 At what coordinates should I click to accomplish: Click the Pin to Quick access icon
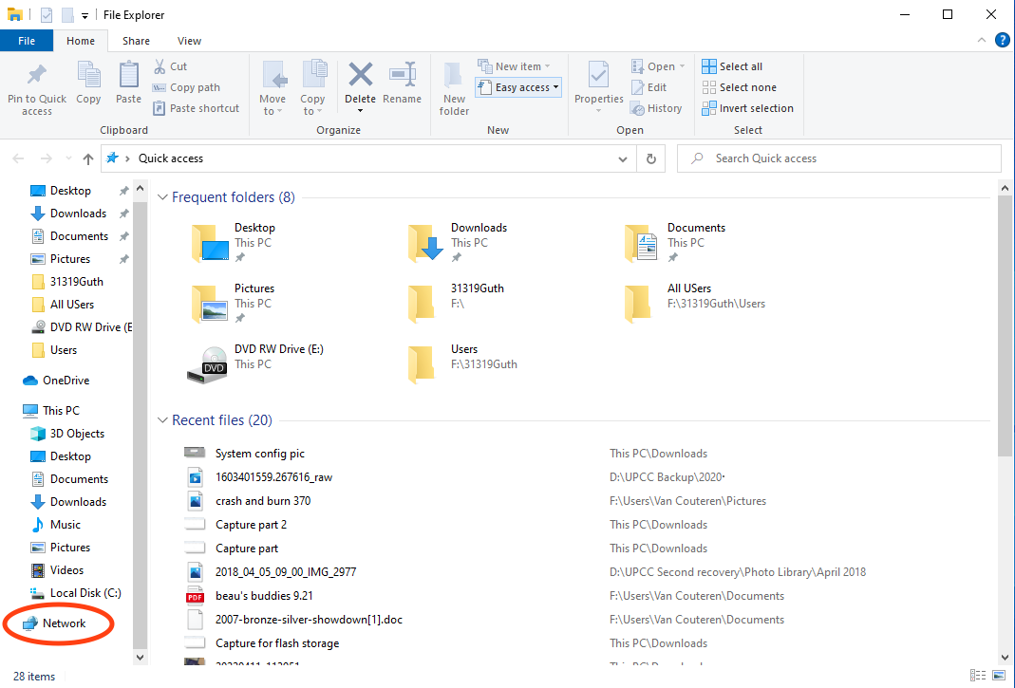pos(37,75)
